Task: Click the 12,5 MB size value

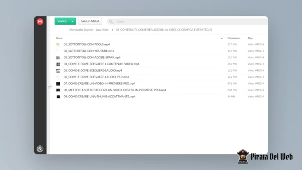Action: point(232,70)
